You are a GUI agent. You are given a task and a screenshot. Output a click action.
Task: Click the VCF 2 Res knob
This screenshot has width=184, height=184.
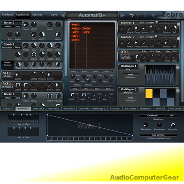26,85
